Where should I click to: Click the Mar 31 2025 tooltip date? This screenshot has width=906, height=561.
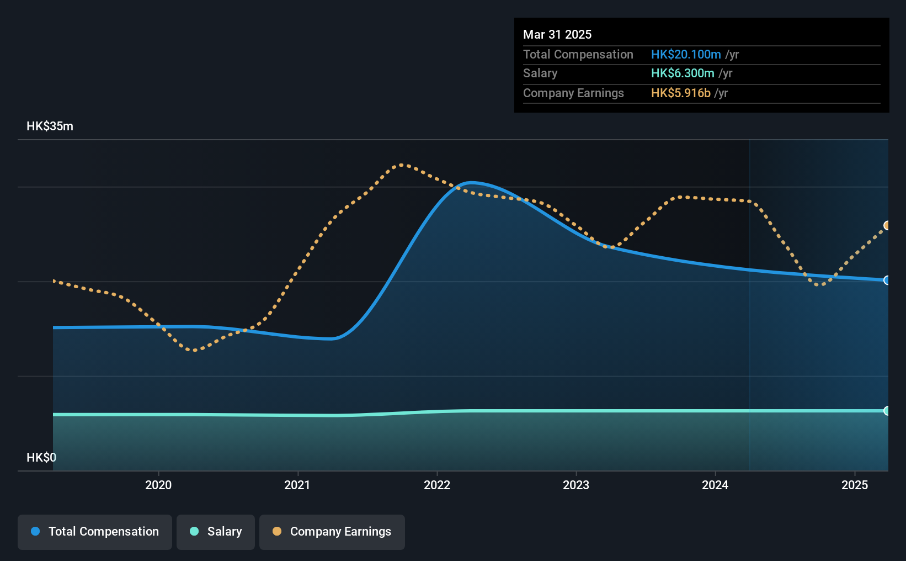click(x=557, y=34)
